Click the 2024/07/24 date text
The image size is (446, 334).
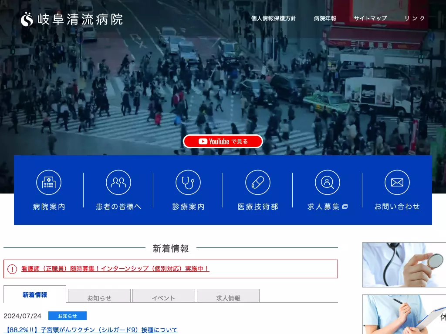23,316
